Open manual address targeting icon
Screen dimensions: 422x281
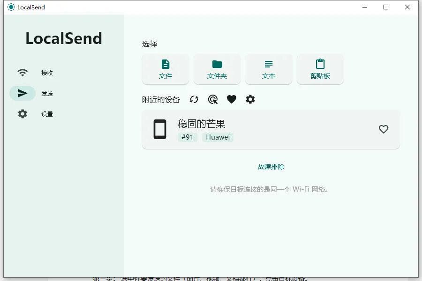click(213, 99)
